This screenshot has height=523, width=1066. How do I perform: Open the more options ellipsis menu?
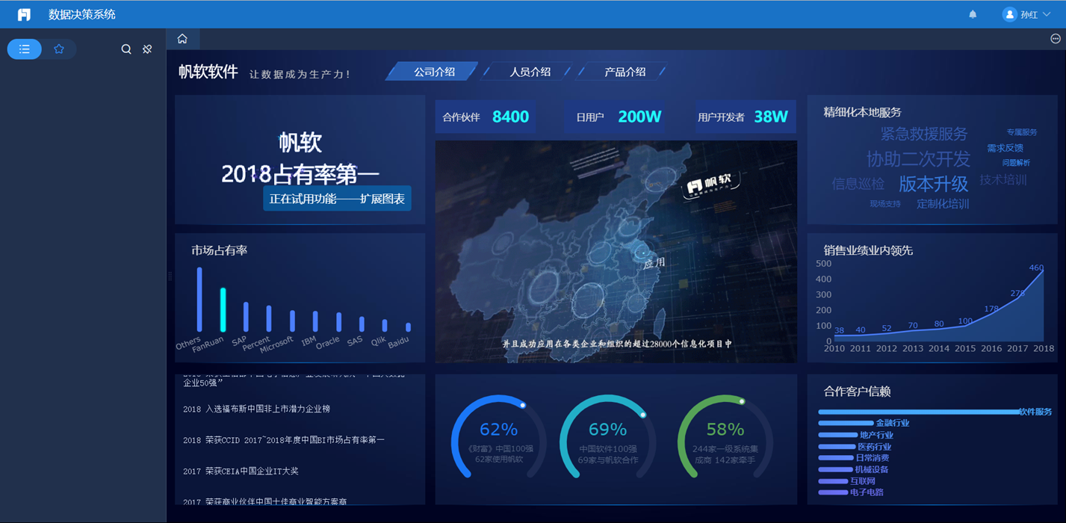(x=1056, y=39)
